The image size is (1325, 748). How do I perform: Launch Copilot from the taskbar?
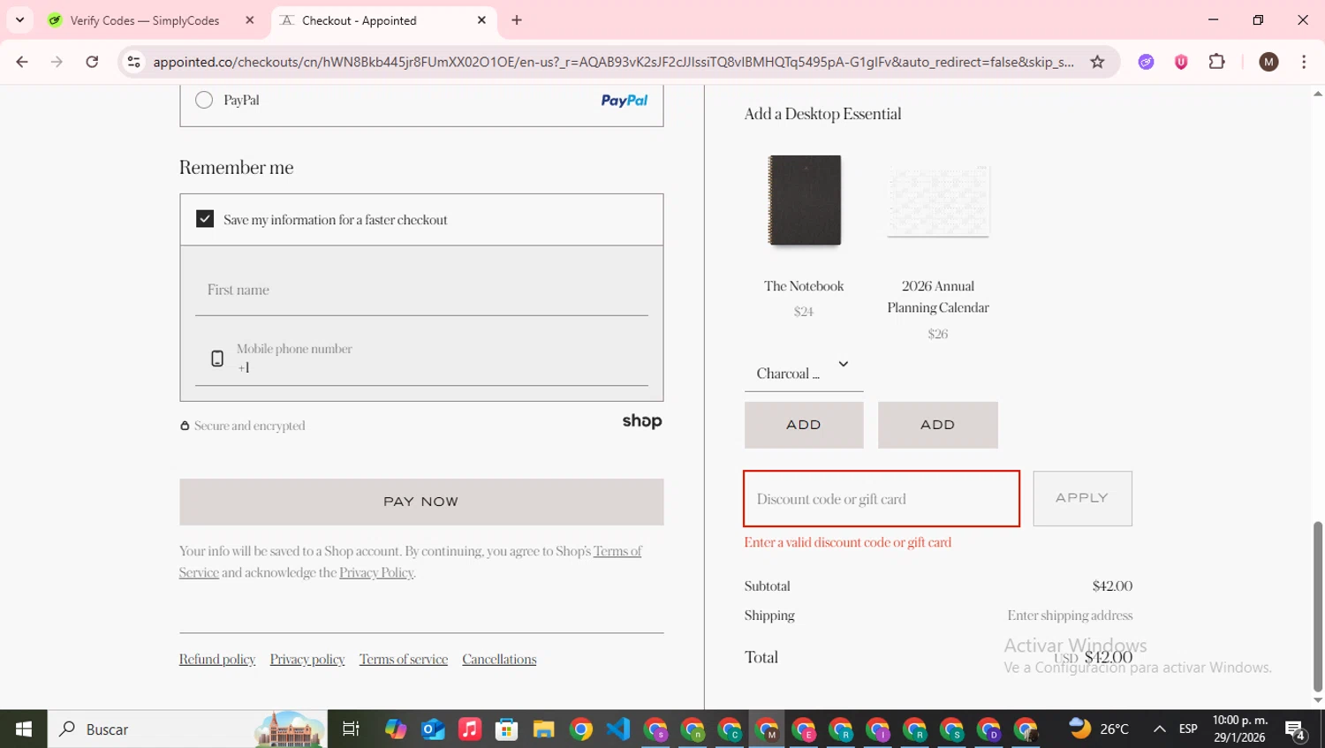(396, 729)
